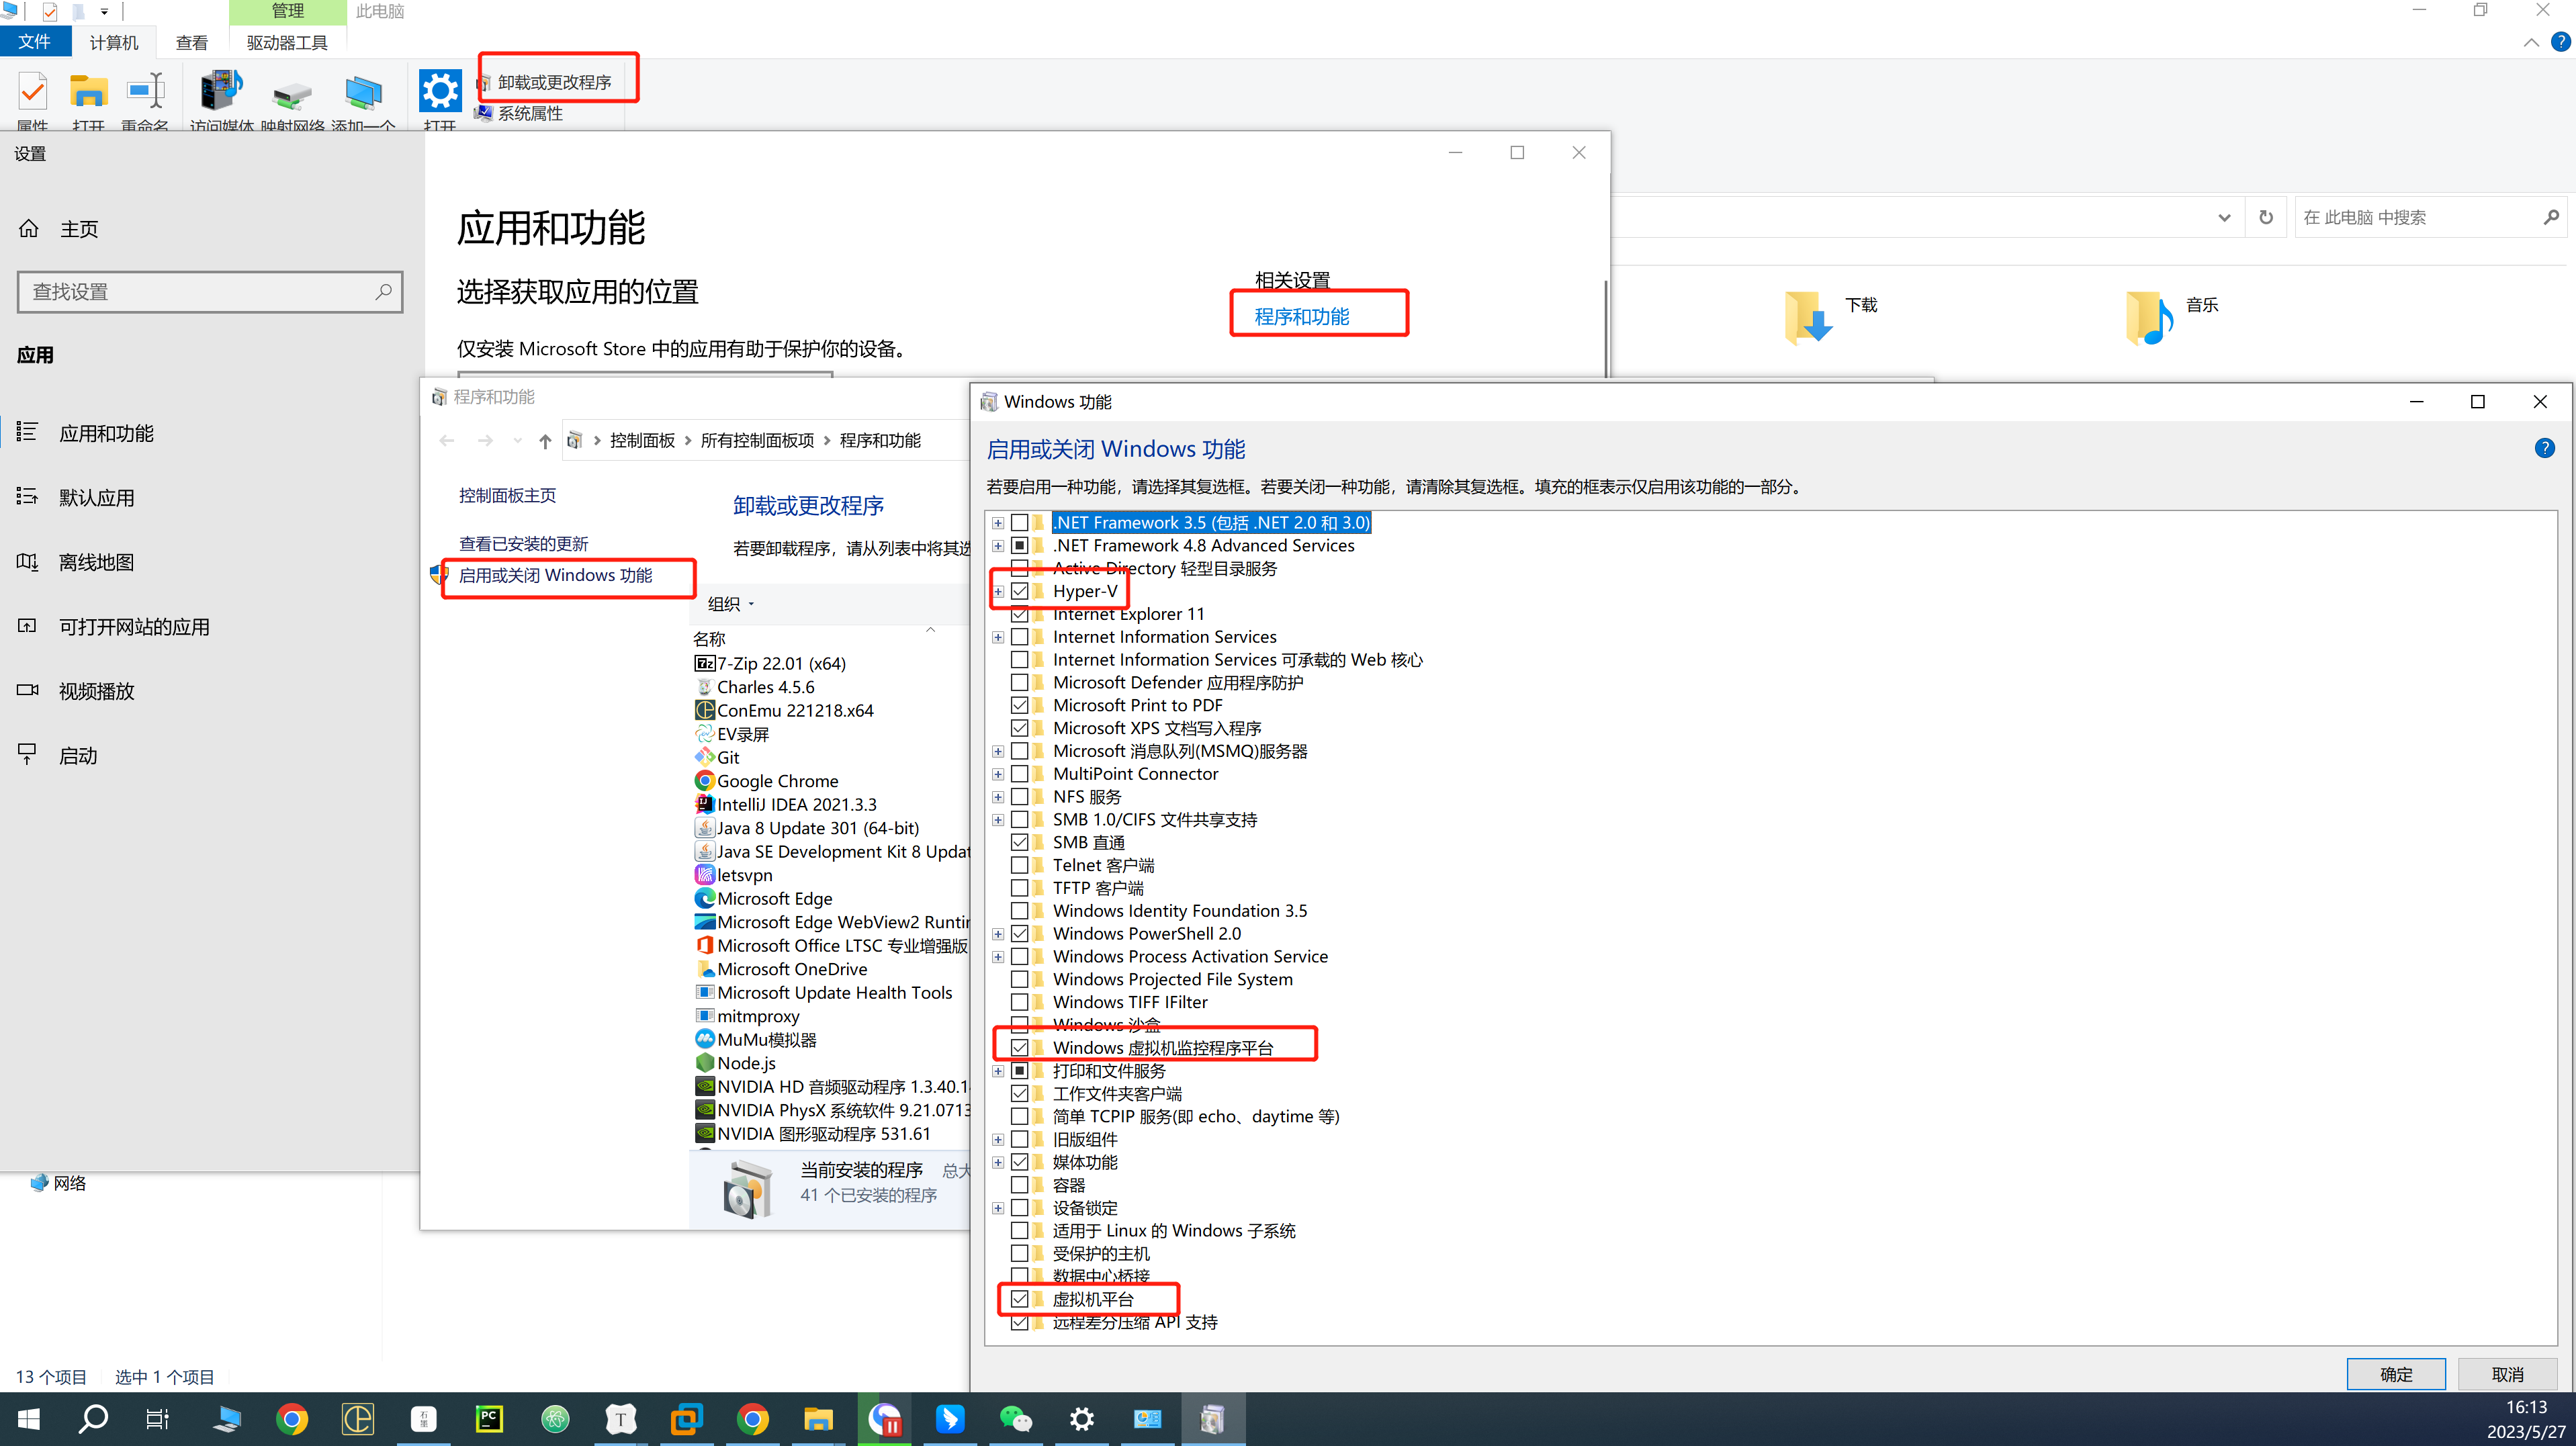Click the refresh icon in Explorer address bar
The height and width of the screenshot is (1446, 2576).
(2265, 217)
